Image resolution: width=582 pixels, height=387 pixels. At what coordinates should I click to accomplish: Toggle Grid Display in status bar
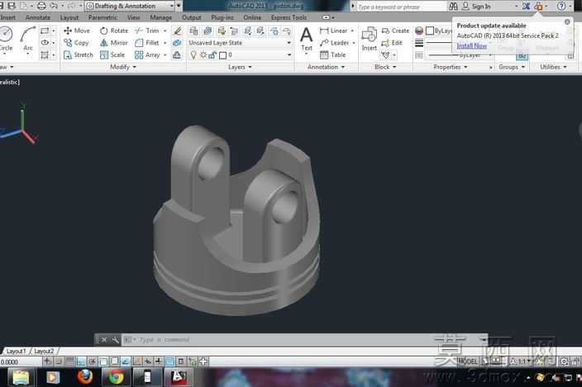[69, 361]
